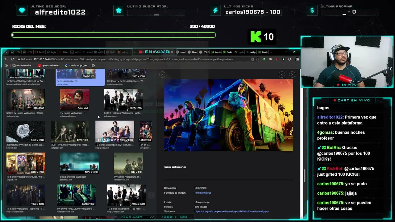
Task: Reload the page with the refresh icon
Action: click(x=13, y=59)
